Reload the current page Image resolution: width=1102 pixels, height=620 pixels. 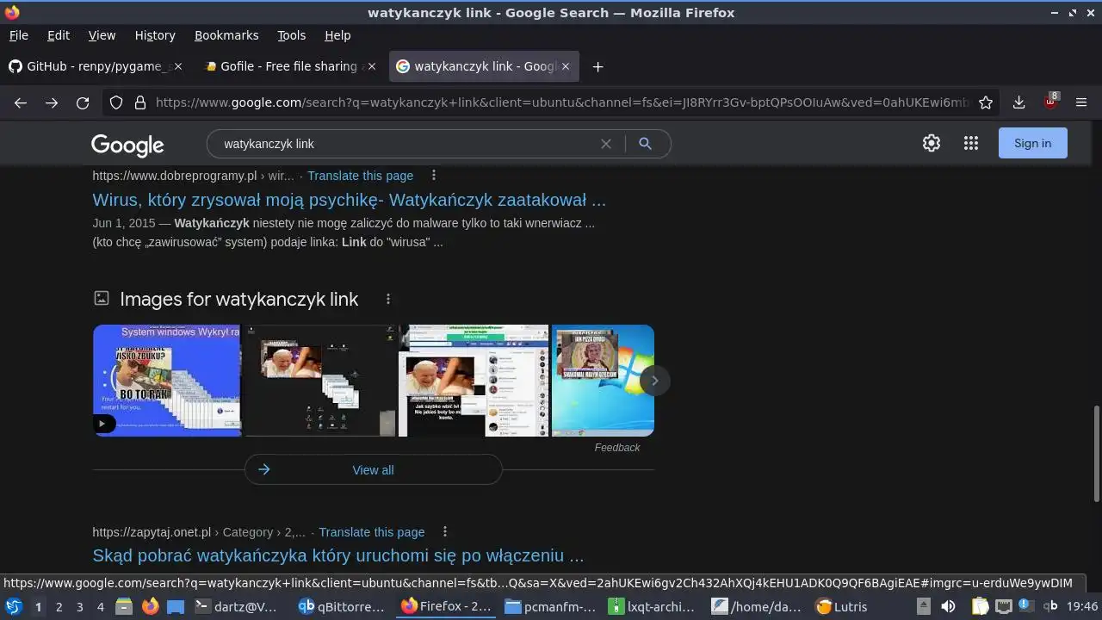(x=83, y=102)
